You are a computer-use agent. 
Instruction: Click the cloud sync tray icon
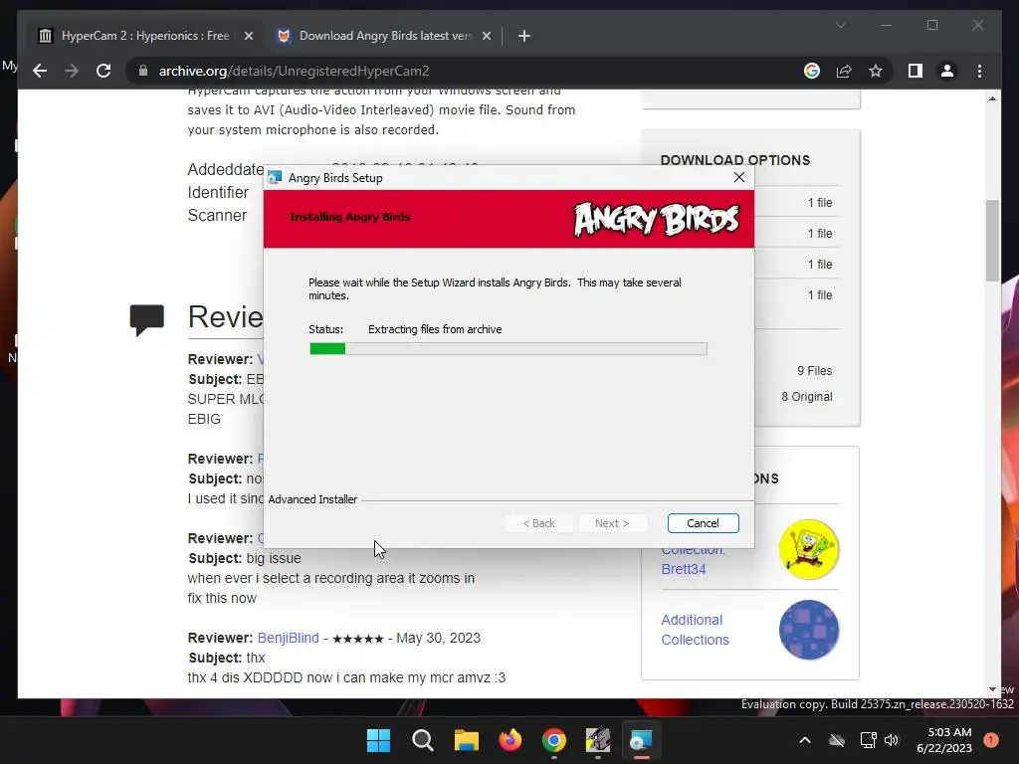(837, 740)
